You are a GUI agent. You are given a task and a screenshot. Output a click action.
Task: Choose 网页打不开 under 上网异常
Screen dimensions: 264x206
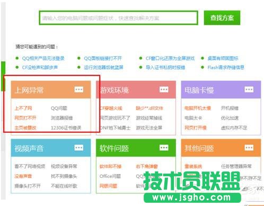(x=25, y=118)
